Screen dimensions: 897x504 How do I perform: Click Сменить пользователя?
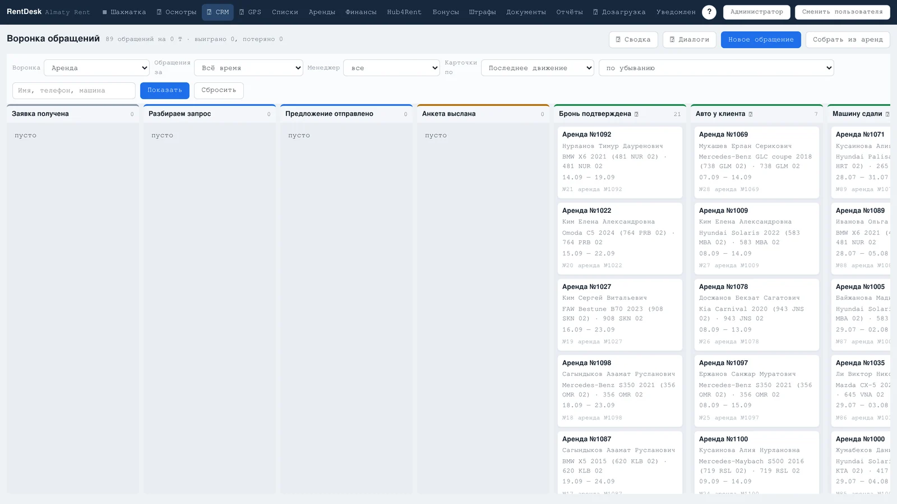(x=842, y=12)
